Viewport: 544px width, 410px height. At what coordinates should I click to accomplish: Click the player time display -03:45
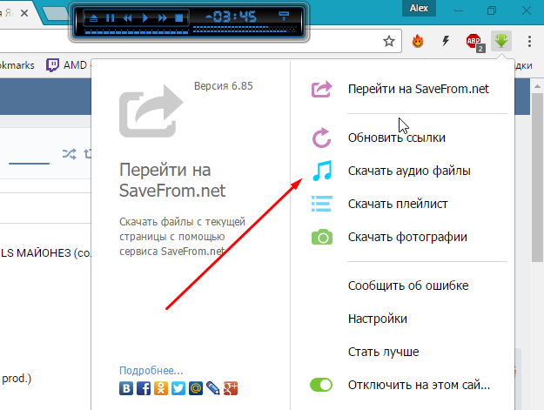(231, 17)
